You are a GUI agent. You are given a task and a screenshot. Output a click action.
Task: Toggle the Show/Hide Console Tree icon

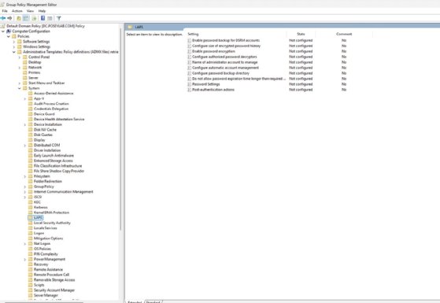26,18
